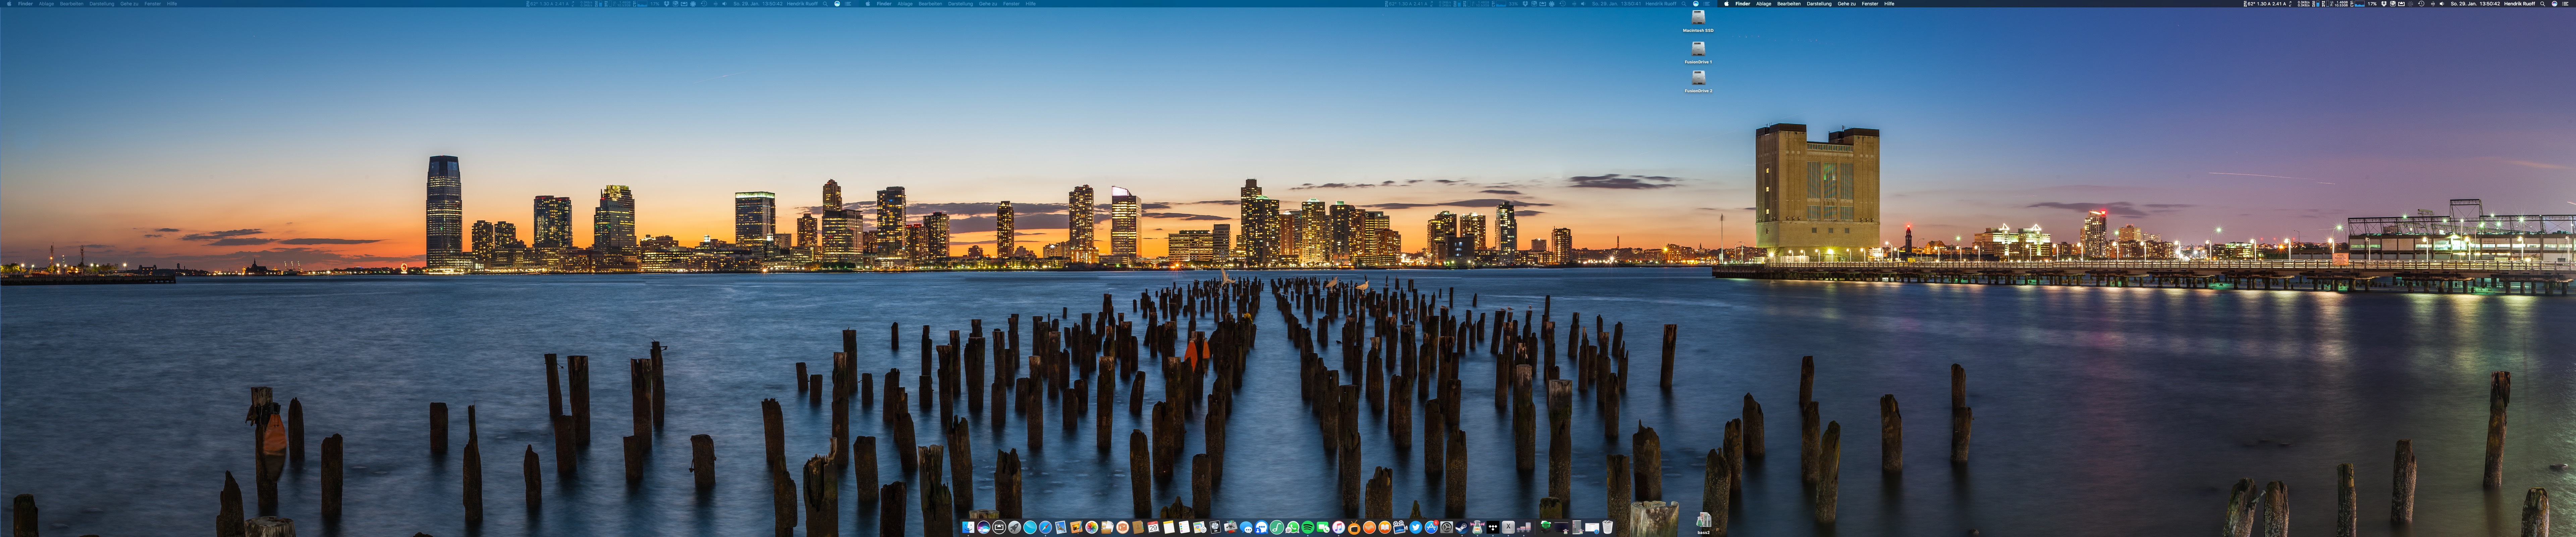Launch Logic Pro from the Dock
2576x537 pixels.
pos(1215,527)
